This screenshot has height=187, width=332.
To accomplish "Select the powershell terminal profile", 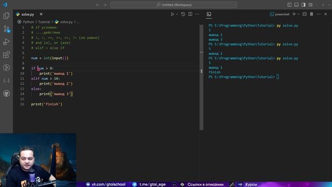I will [x=280, y=14].
